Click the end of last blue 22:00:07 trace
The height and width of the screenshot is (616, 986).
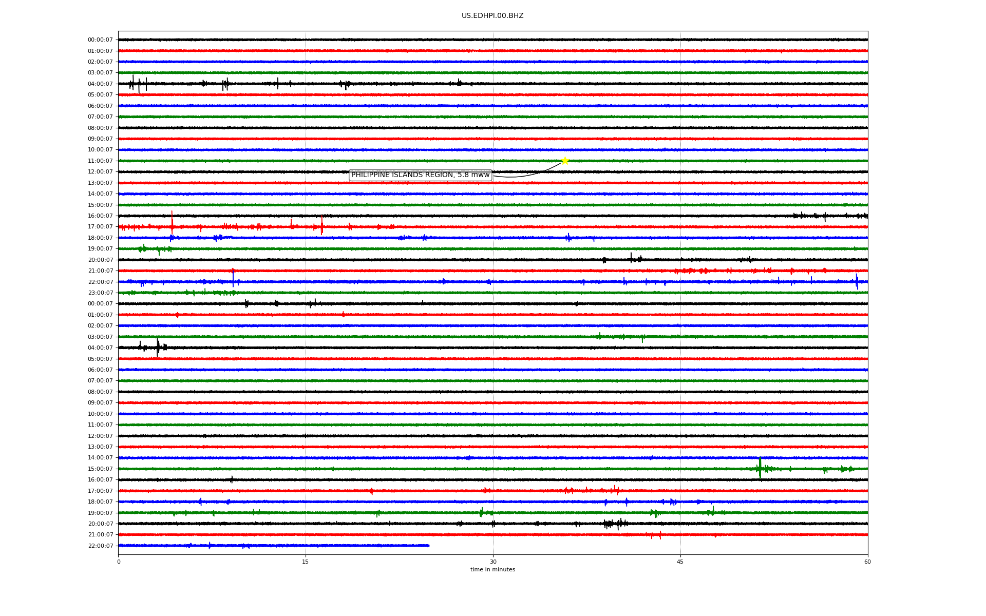(428, 545)
